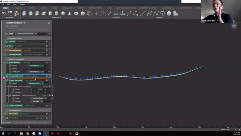Expand the Variable Shell block
The height and width of the screenshot is (136, 241).
pos(4,118)
